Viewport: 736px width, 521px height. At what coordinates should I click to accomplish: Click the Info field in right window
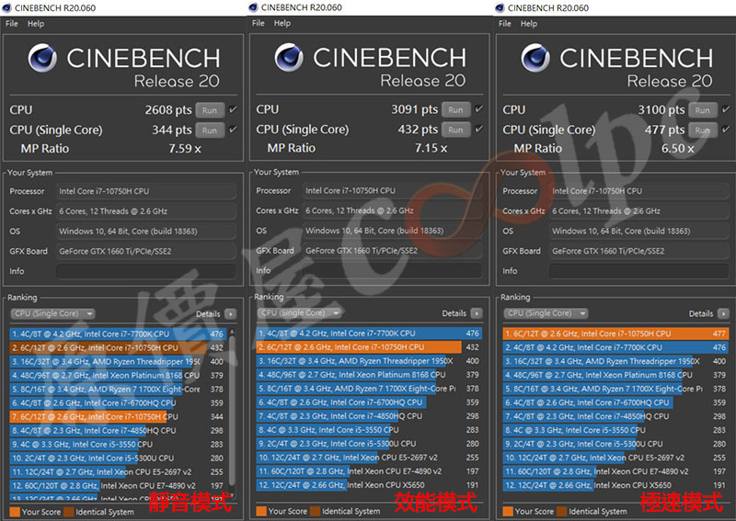[x=638, y=271]
